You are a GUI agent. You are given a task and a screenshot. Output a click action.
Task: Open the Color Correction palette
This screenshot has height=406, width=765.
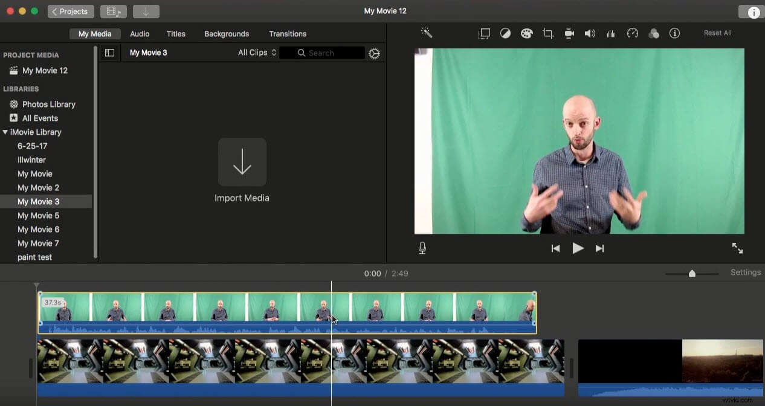[526, 33]
